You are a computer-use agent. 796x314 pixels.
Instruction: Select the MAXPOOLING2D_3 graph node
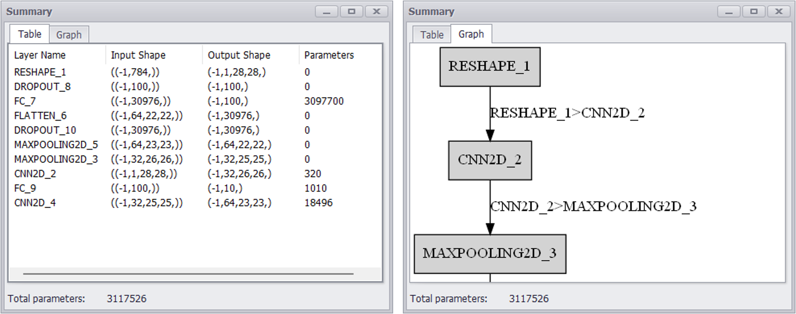tap(489, 254)
